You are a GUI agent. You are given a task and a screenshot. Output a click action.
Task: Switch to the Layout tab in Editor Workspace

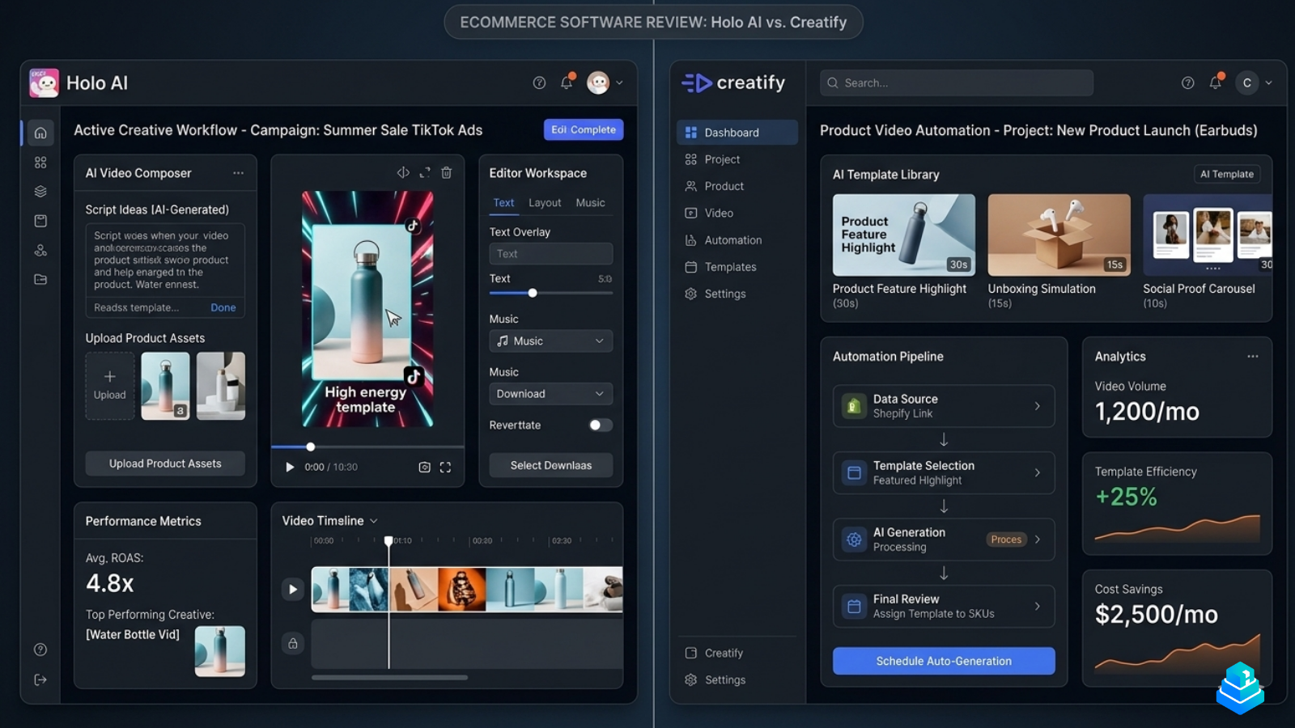click(x=545, y=203)
